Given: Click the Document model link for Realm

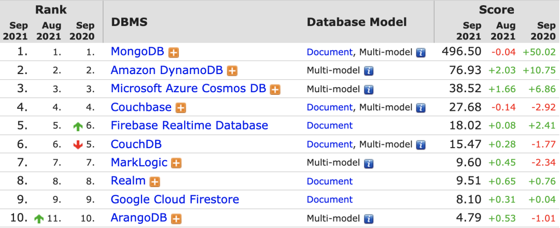Looking at the screenshot, I should [329, 181].
